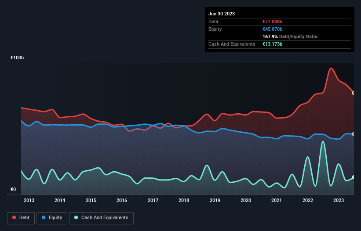
Task: Click the teal Cash endpoint marker
Action: (354, 177)
